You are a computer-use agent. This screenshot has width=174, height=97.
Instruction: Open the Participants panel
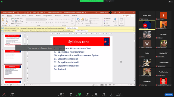(x=61, y=94)
